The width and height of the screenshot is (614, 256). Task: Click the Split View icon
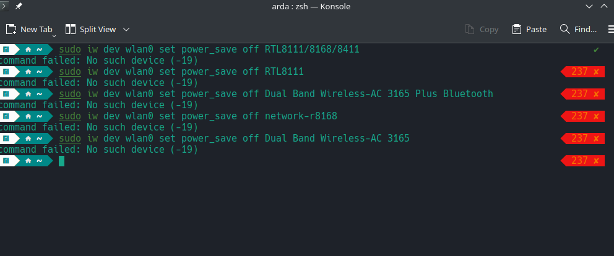pos(70,29)
